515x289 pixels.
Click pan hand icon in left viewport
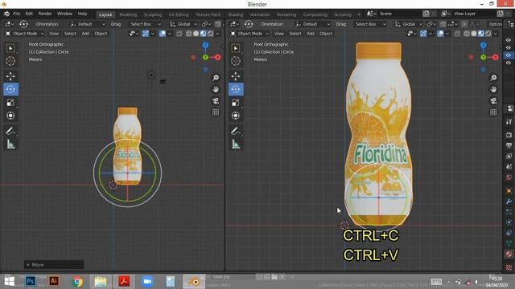pos(216,89)
